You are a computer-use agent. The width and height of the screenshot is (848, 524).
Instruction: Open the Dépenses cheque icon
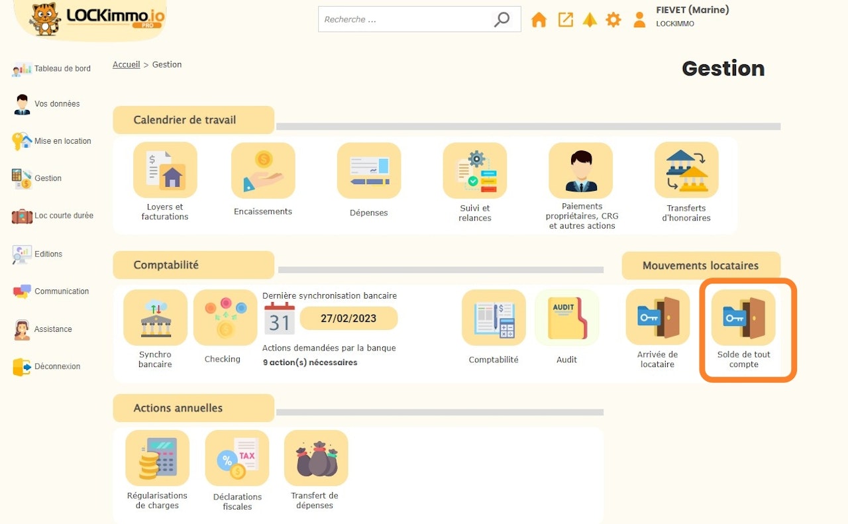(369, 170)
